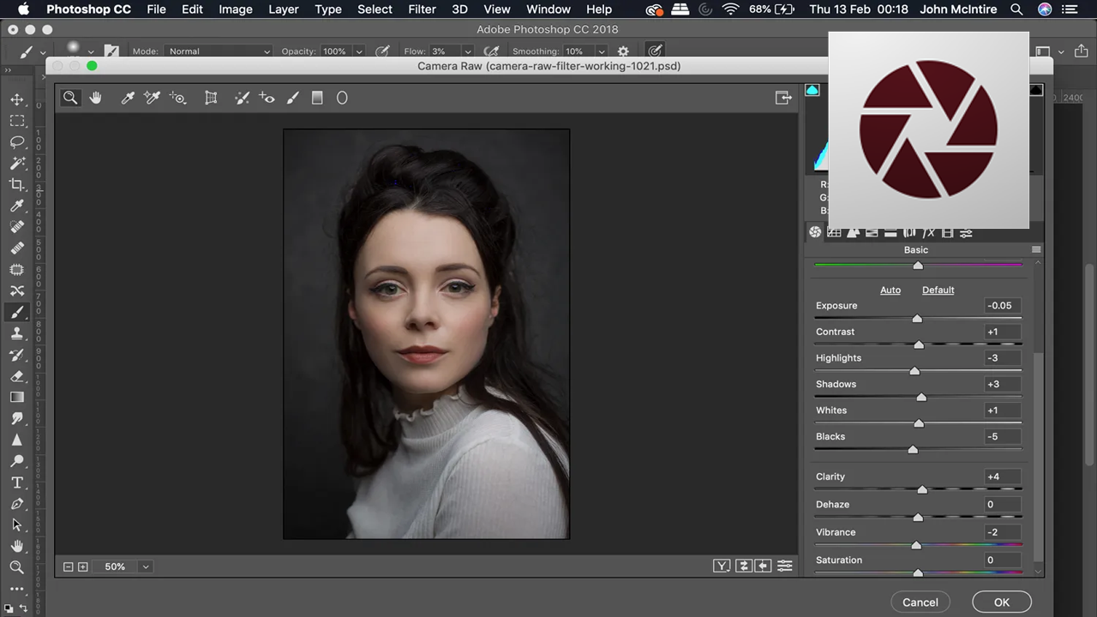This screenshot has width=1097, height=617.
Task: Open the Brush Settings panel icon
Action: click(x=111, y=51)
